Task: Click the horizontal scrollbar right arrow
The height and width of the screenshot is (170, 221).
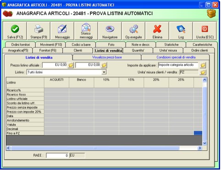Action: (199, 148)
